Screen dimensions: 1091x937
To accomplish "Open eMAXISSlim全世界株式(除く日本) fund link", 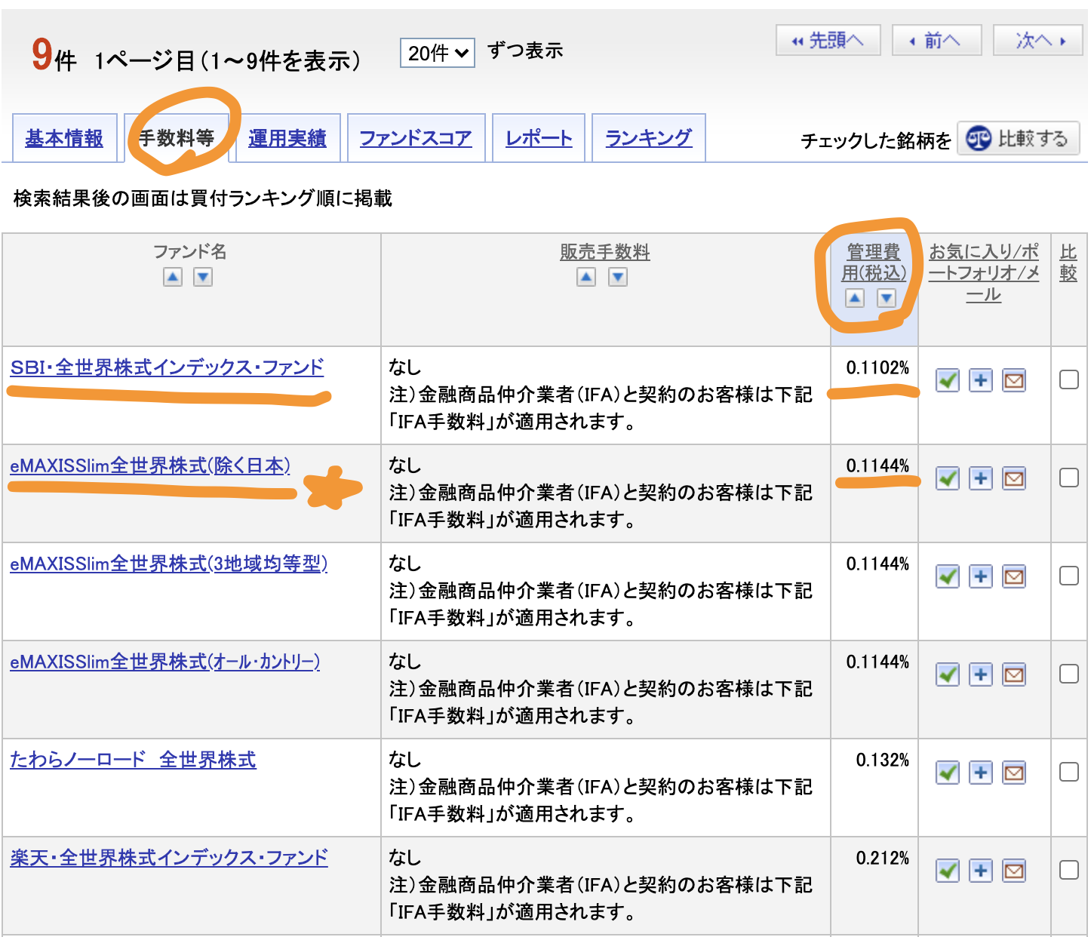I will pos(150,465).
